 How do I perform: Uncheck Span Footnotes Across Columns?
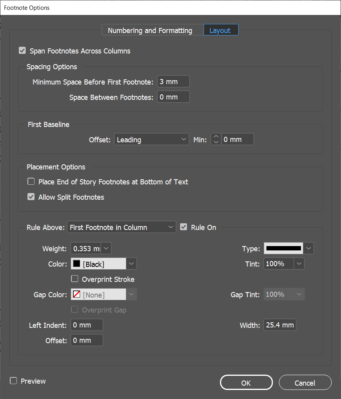pos(22,51)
